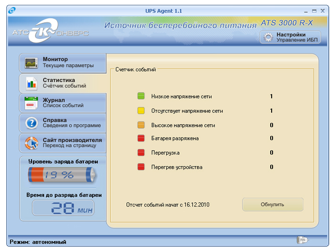The image size is (335, 251).
Task: Click the text Батарея разряжена
Action: point(175,139)
